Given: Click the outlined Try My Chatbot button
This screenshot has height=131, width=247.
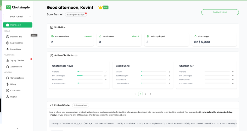Looking at the screenshot, I should [220, 12].
